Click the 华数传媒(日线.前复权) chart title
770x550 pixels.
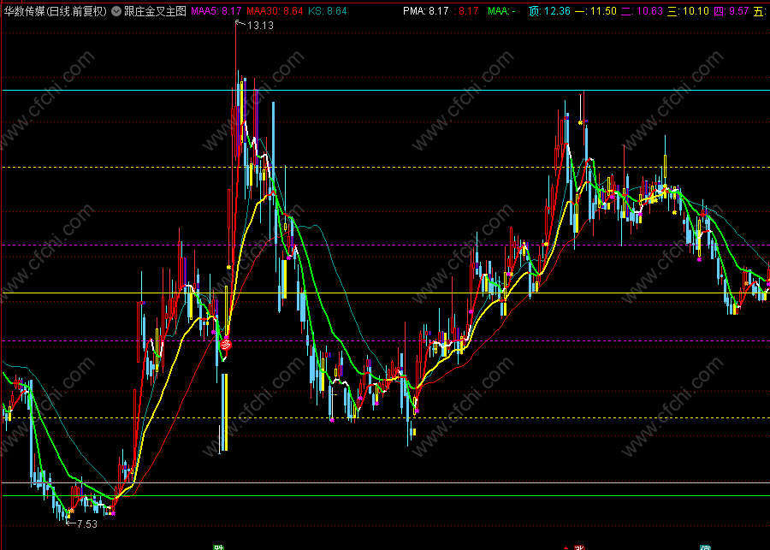pos(55,11)
